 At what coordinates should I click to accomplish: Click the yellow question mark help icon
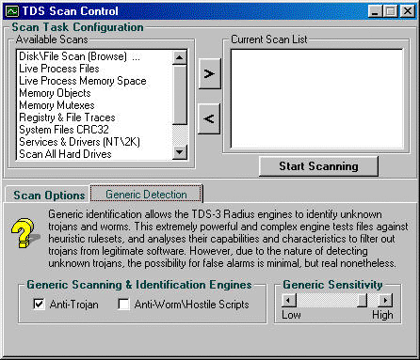(x=25, y=233)
